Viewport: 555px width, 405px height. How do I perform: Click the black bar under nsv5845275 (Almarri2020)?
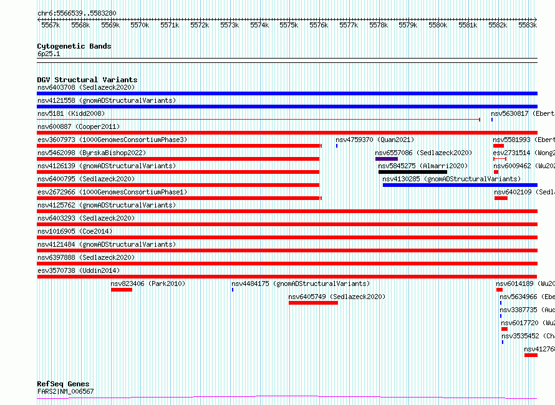(x=413, y=172)
